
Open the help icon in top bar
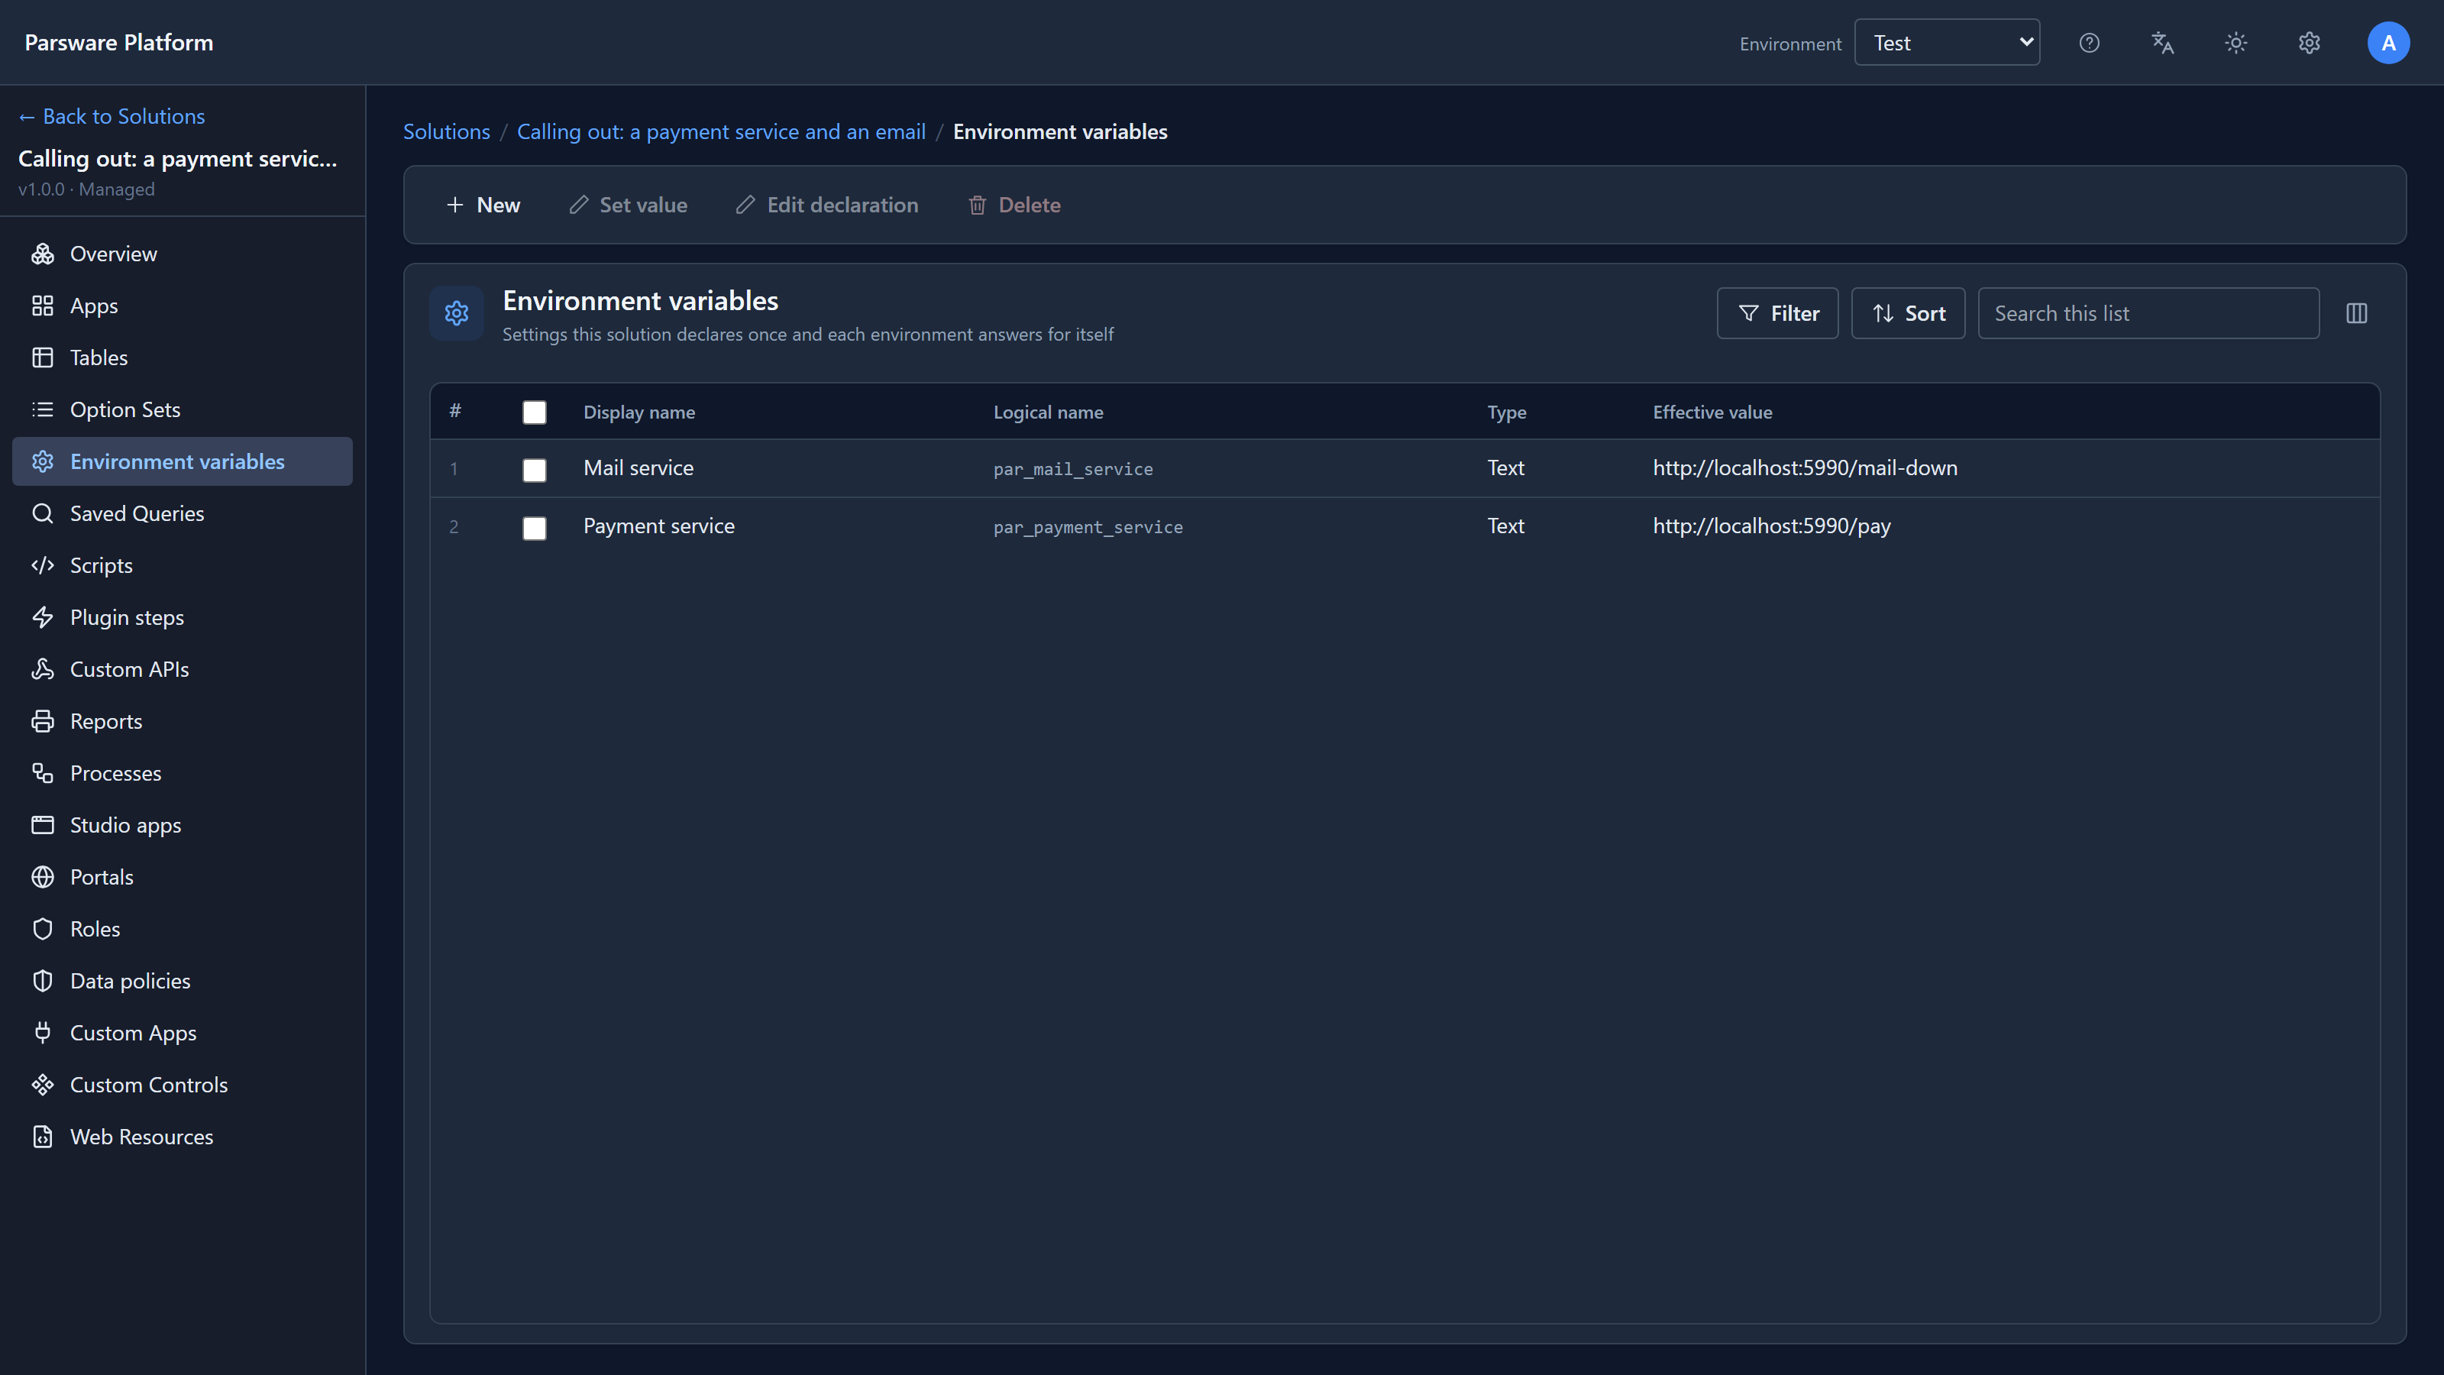pos(2089,43)
